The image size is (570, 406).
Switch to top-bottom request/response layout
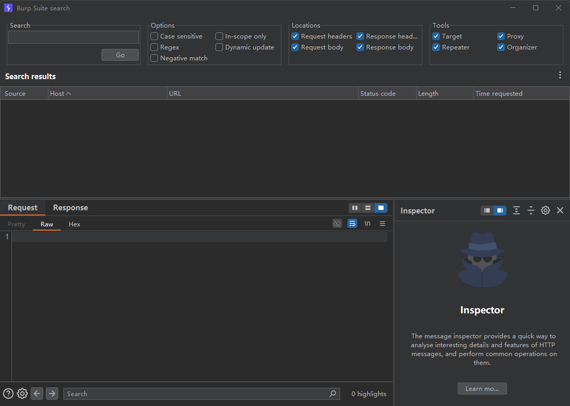click(x=368, y=208)
